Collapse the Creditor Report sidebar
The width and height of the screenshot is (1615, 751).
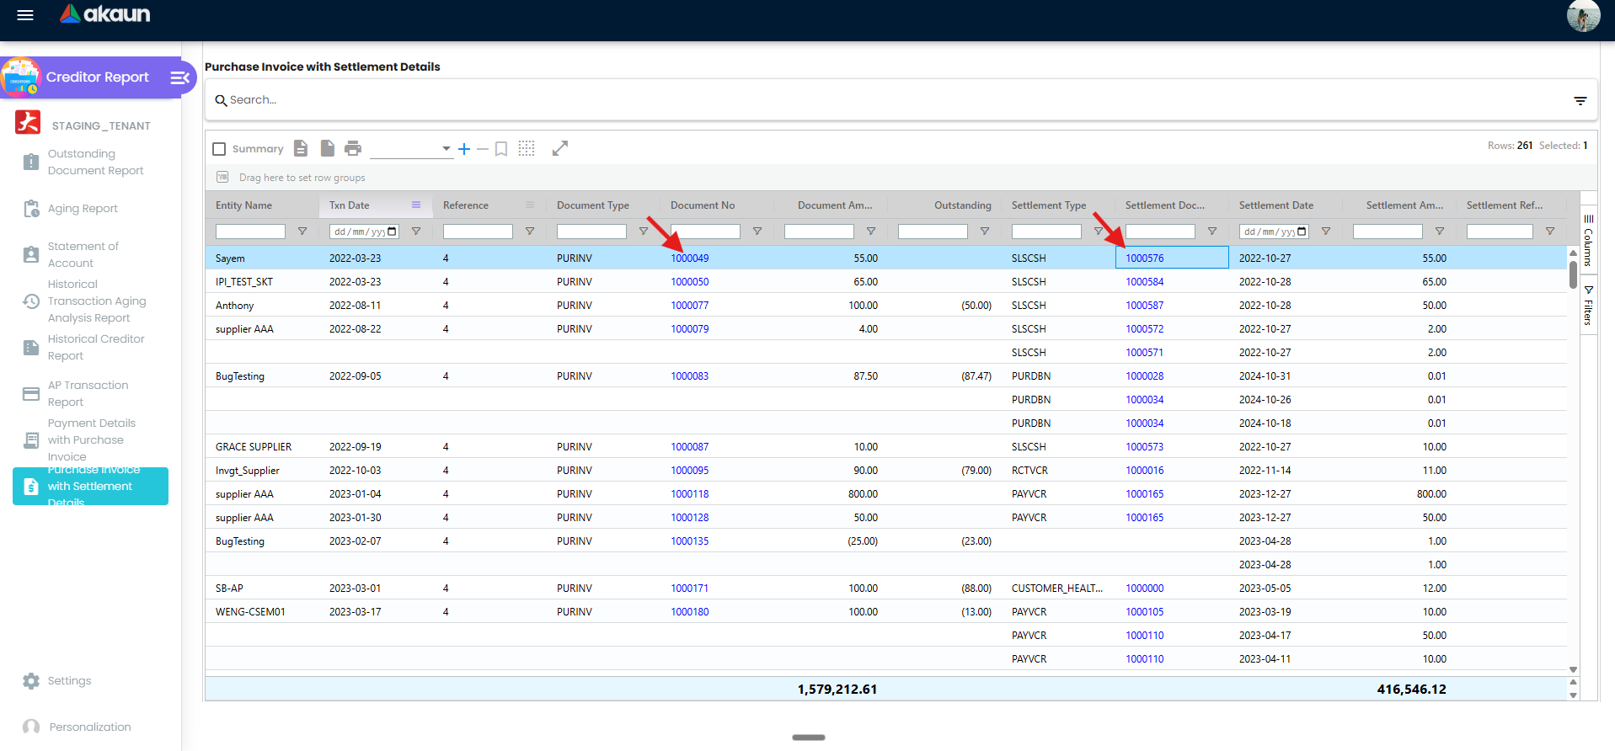tap(179, 77)
